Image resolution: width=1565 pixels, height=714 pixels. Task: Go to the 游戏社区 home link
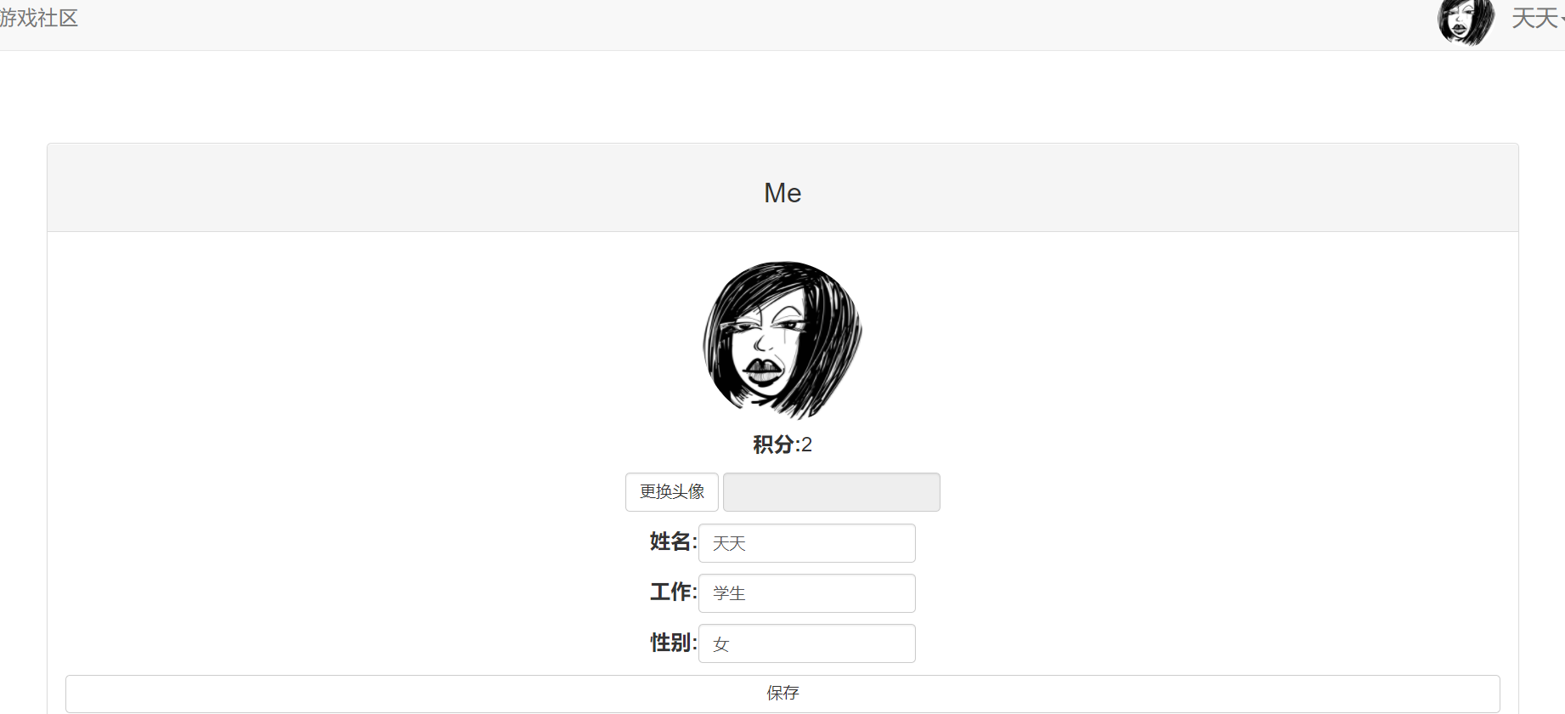[38, 18]
